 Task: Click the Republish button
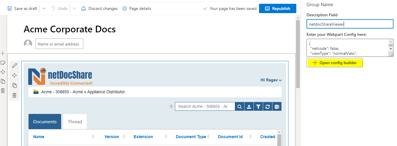coord(278,8)
